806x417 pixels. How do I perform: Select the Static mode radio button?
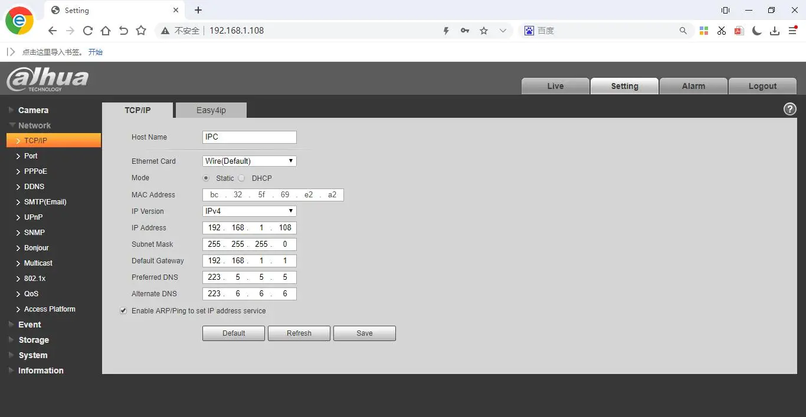click(206, 178)
